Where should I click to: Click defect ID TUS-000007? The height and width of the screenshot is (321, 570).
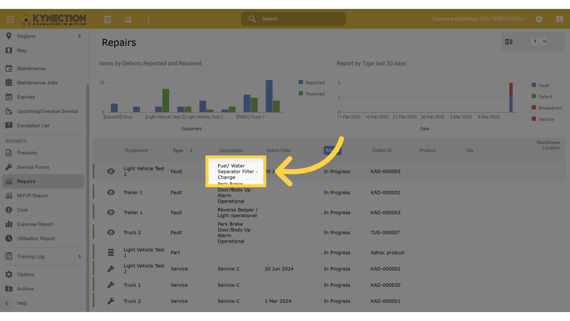385,232
